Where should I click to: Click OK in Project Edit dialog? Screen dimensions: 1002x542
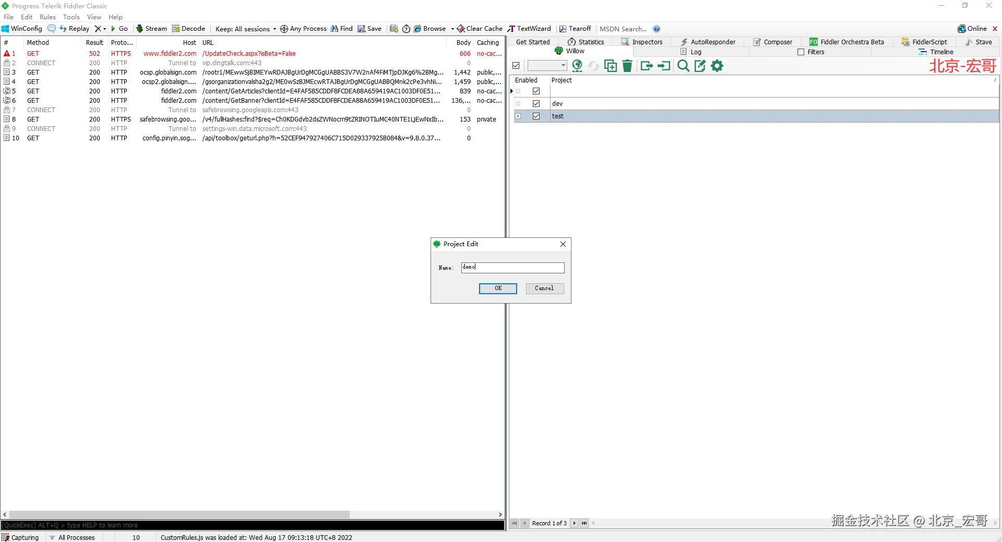tap(498, 288)
